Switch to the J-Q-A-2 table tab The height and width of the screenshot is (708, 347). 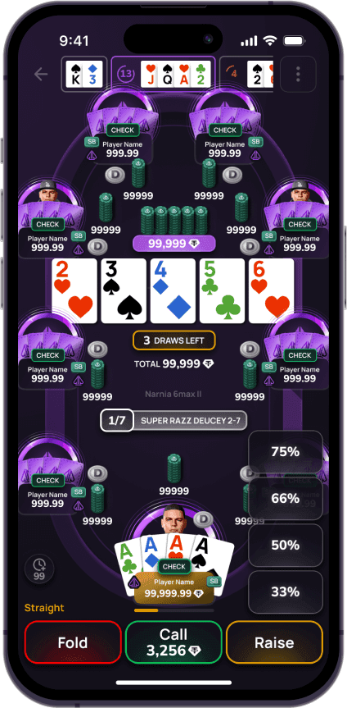[163, 74]
